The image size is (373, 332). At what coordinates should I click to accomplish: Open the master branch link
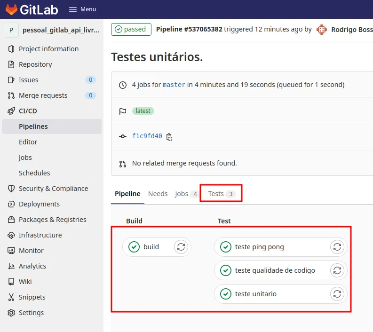pyautogui.click(x=174, y=85)
